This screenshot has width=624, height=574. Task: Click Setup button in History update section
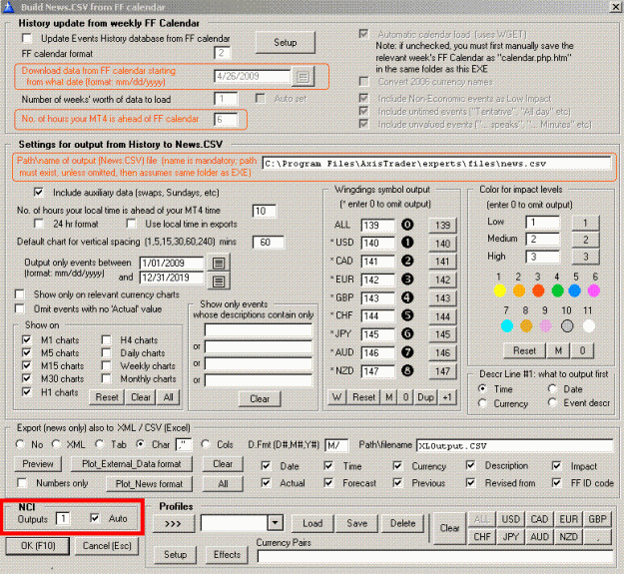click(x=286, y=43)
